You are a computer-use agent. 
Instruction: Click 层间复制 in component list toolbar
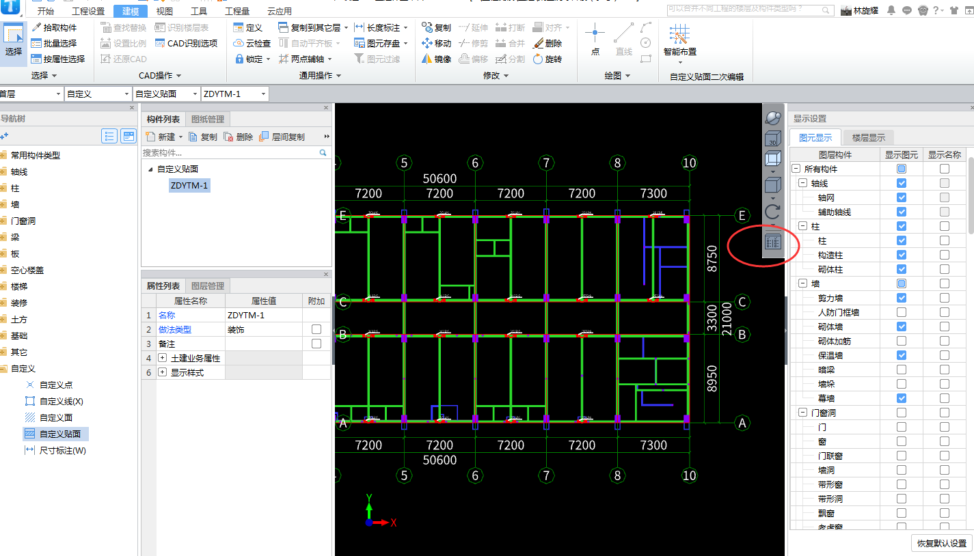(x=282, y=137)
